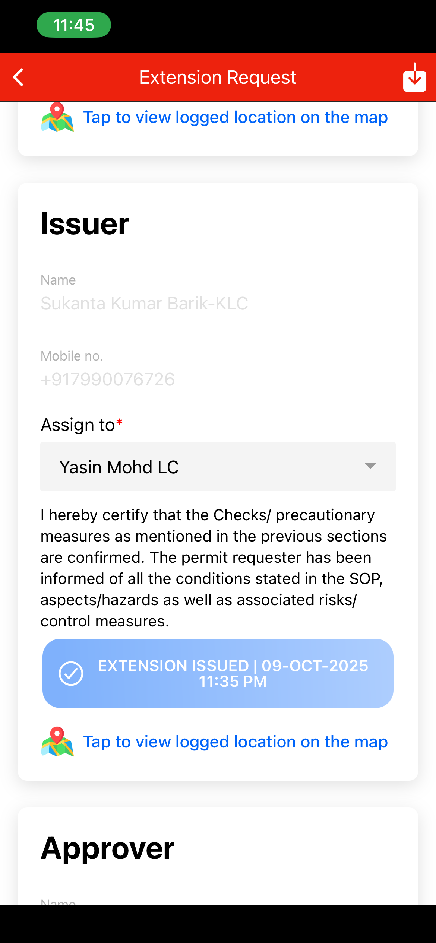
Task: Click the Sukanta Kumar Barik-KLC name field
Action: (144, 303)
